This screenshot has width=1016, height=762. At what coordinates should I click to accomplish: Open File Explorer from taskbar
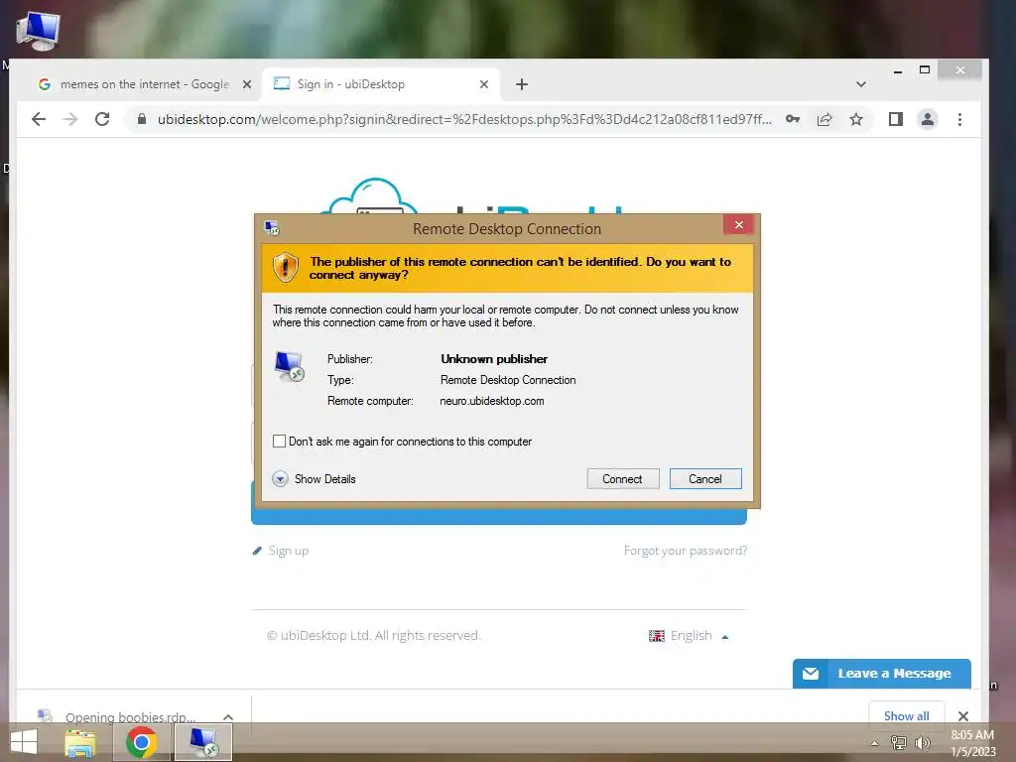pyautogui.click(x=80, y=742)
